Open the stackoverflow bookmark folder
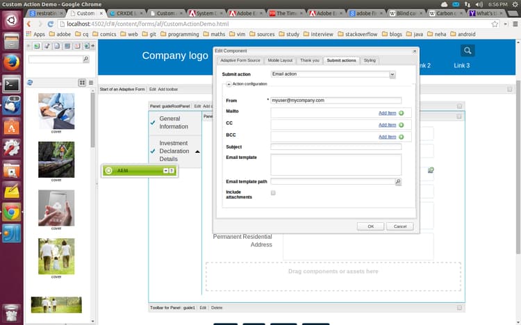 point(358,34)
